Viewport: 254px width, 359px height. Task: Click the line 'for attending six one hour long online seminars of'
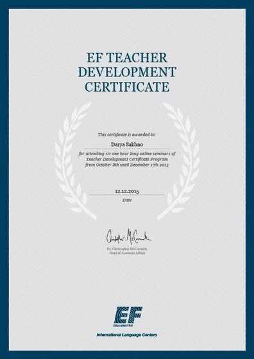127,154
